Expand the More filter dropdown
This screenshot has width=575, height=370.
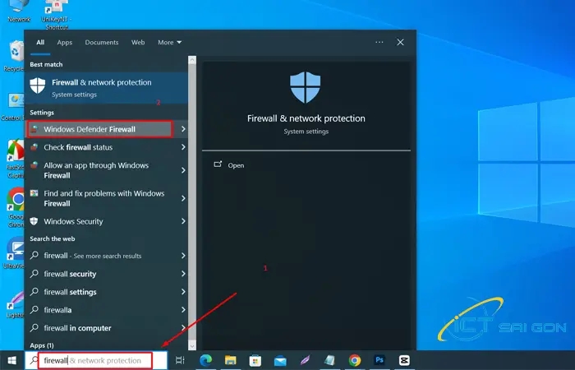[169, 42]
